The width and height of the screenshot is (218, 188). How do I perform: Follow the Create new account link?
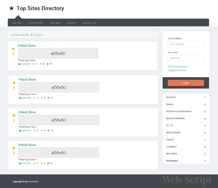pyautogui.click(x=178, y=67)
